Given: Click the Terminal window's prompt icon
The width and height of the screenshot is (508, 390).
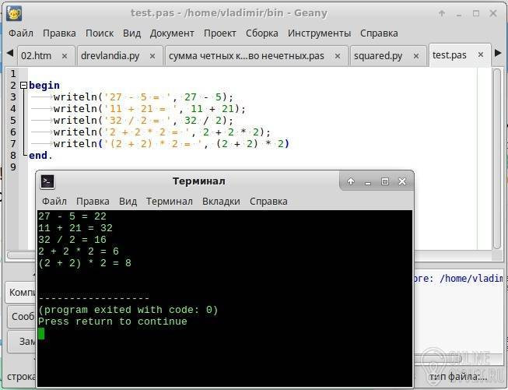Looking at the screenshot, I should coord(47,181).
